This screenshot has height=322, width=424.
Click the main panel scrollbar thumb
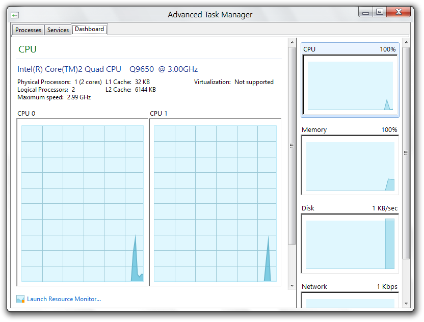pos(291,145)
